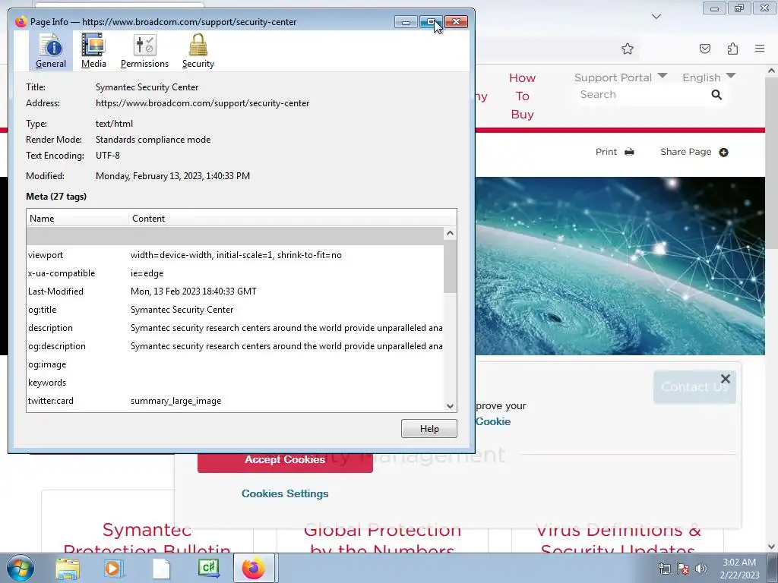778x583 pixels.
Task: Click the network tray icon
Action: click(664, 569)
